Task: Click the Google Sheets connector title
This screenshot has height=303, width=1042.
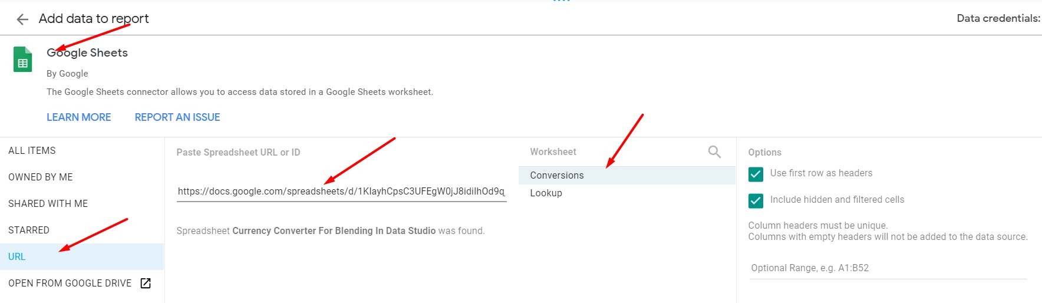Action: 87,53
